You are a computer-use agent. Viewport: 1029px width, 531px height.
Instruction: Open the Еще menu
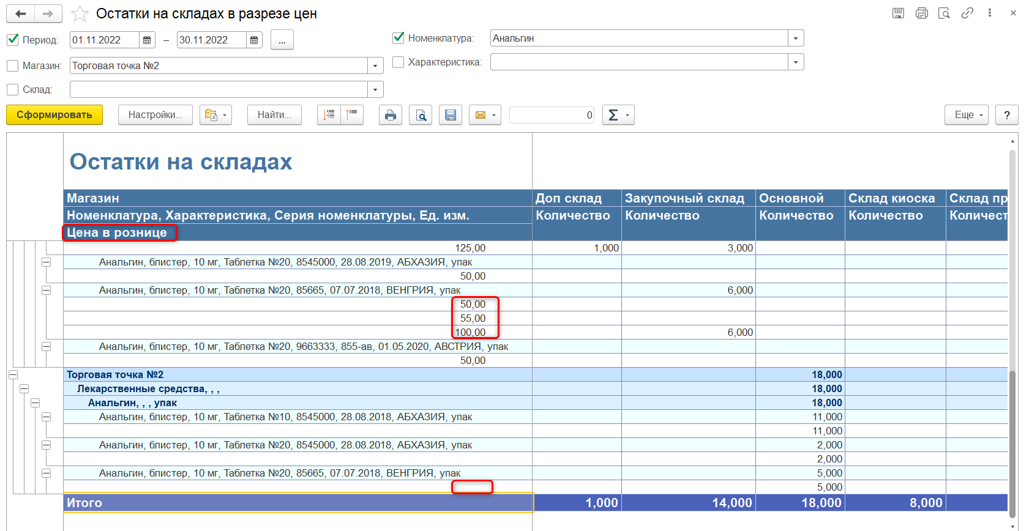pyautogui.click(x=967, y=115)
